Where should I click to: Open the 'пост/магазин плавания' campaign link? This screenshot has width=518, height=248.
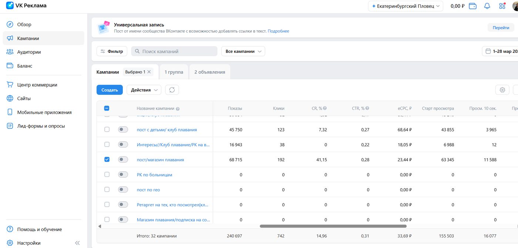point(160,160)
